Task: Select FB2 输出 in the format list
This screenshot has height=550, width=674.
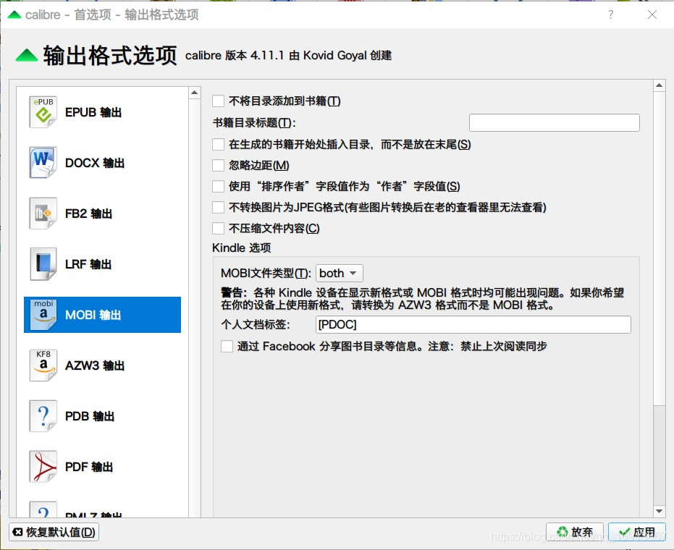Action: coord(102,213)
